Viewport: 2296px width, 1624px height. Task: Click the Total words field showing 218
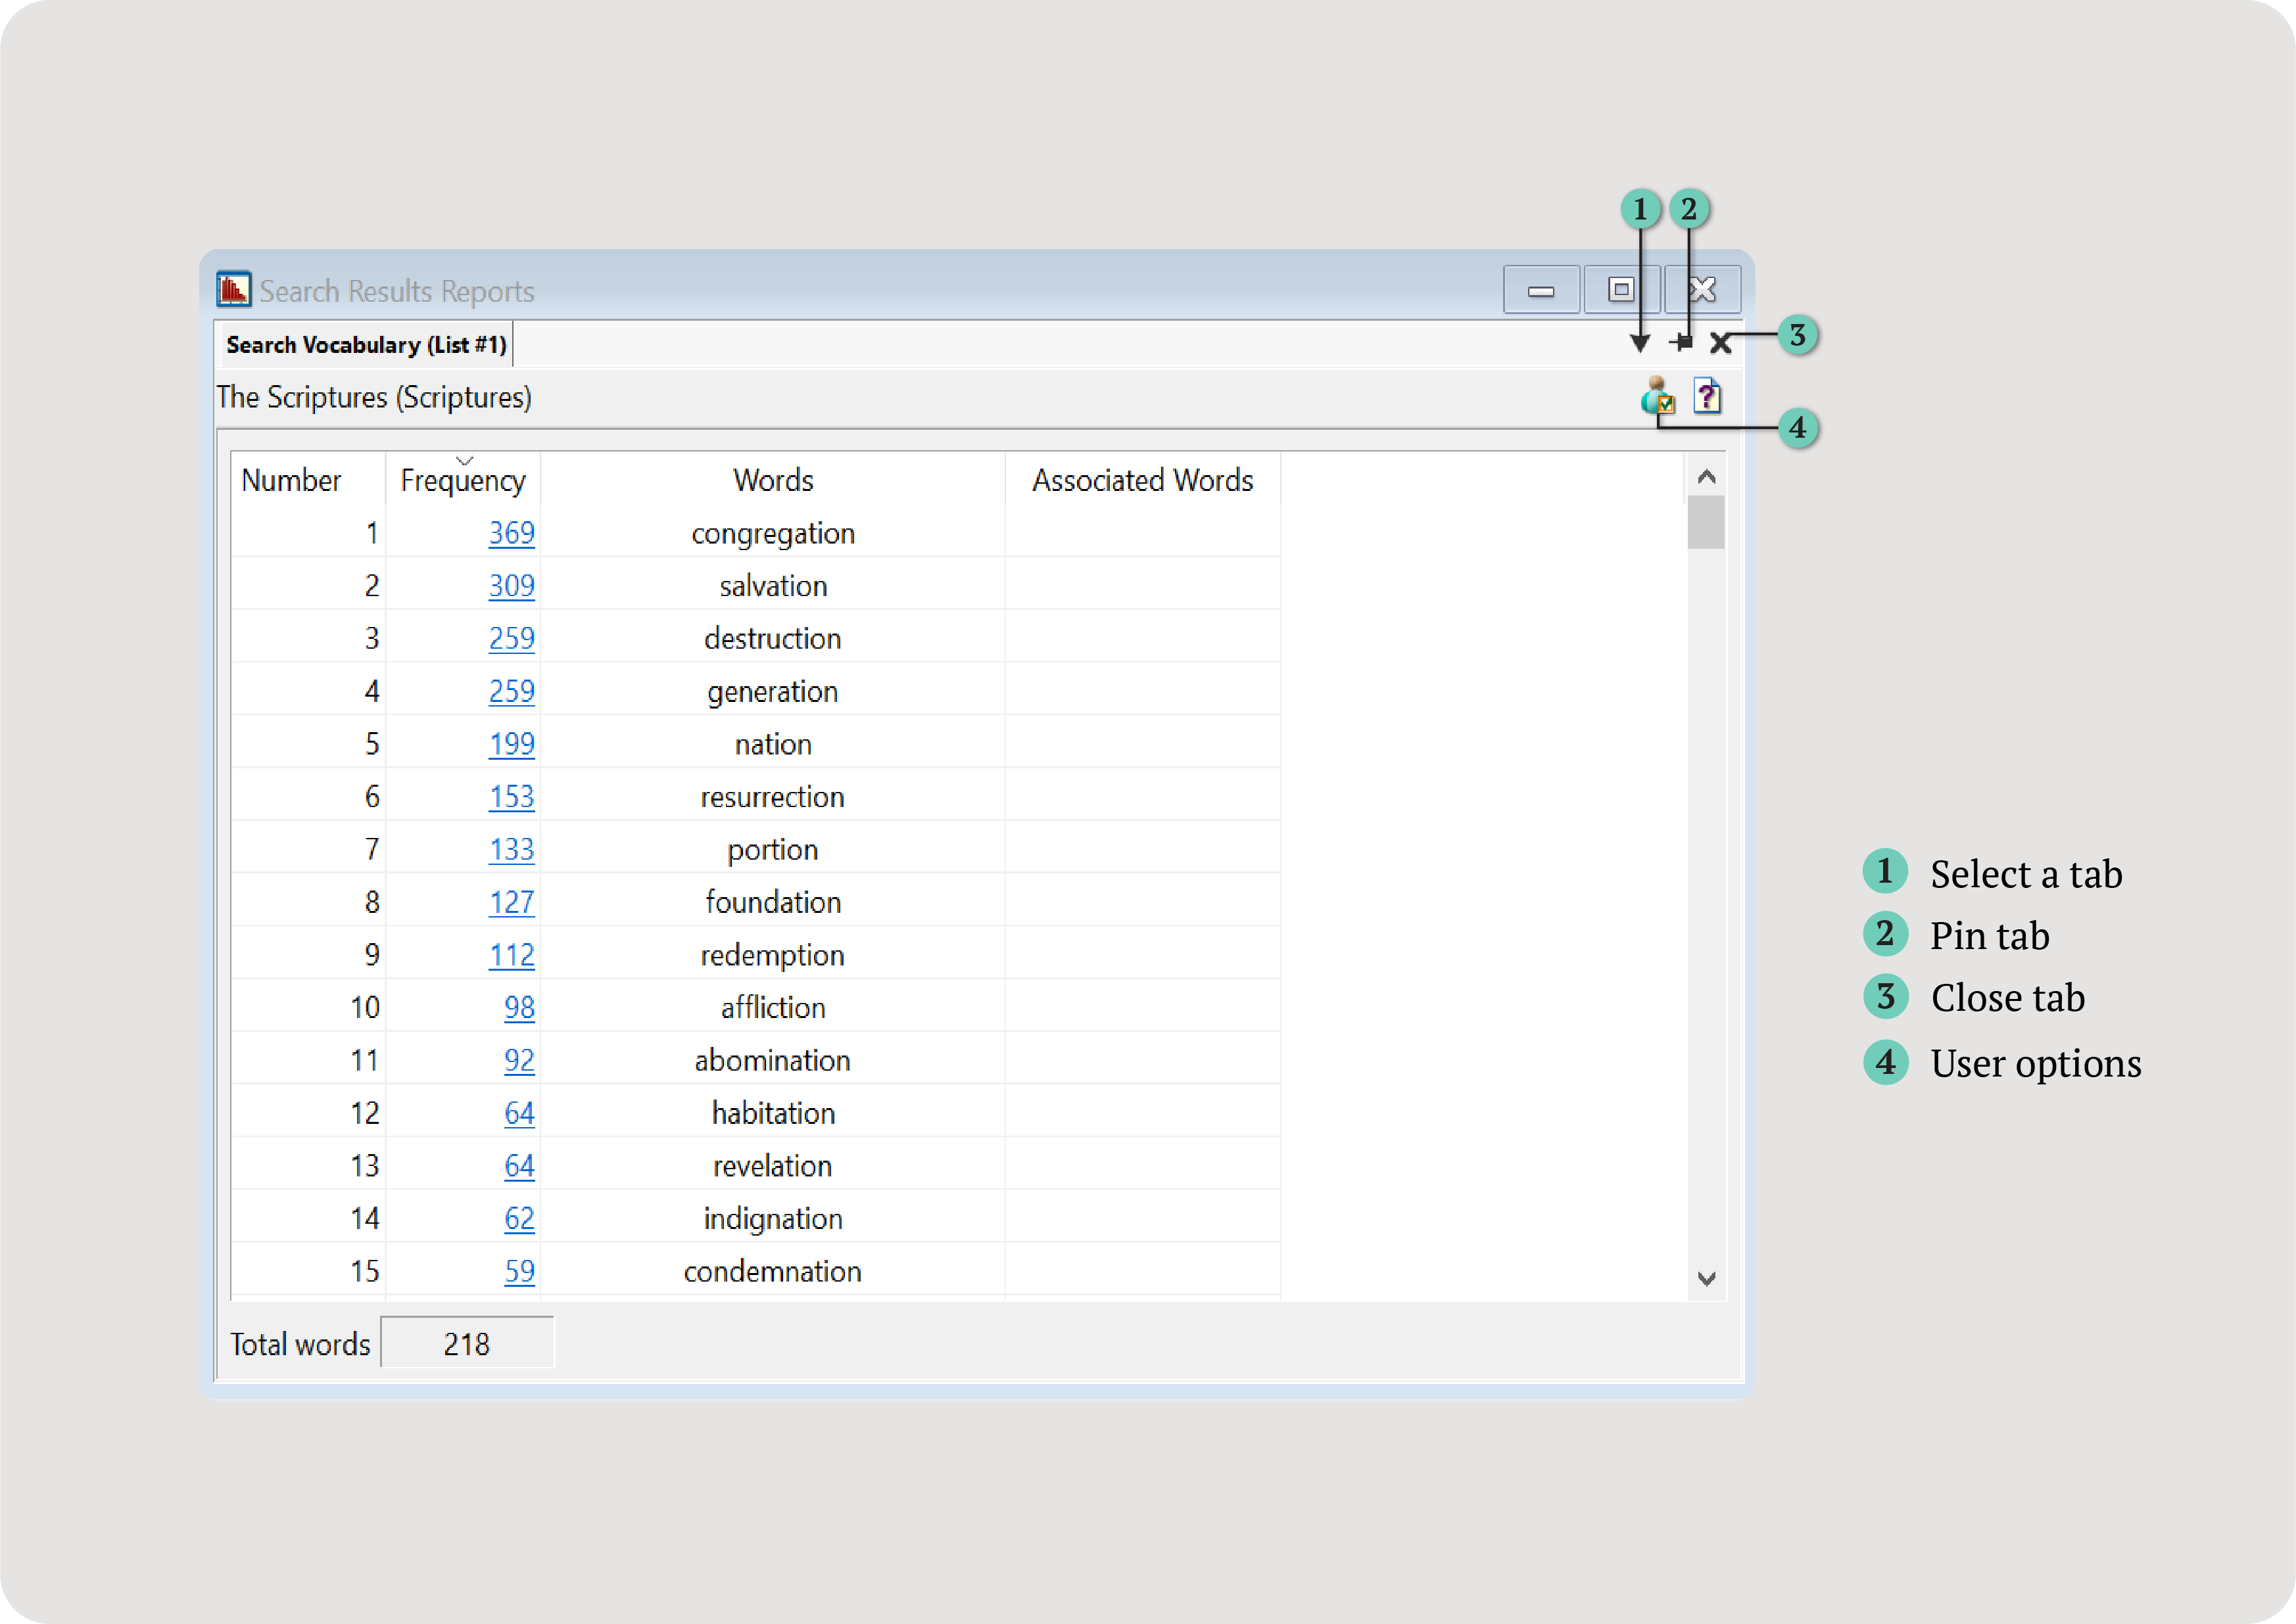tap(467, 1344)
